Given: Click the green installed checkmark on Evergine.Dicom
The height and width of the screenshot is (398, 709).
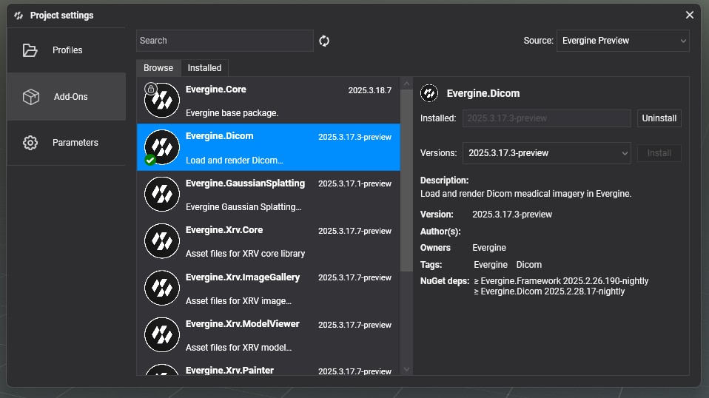Looking at the screenshot, I should 150,160.
